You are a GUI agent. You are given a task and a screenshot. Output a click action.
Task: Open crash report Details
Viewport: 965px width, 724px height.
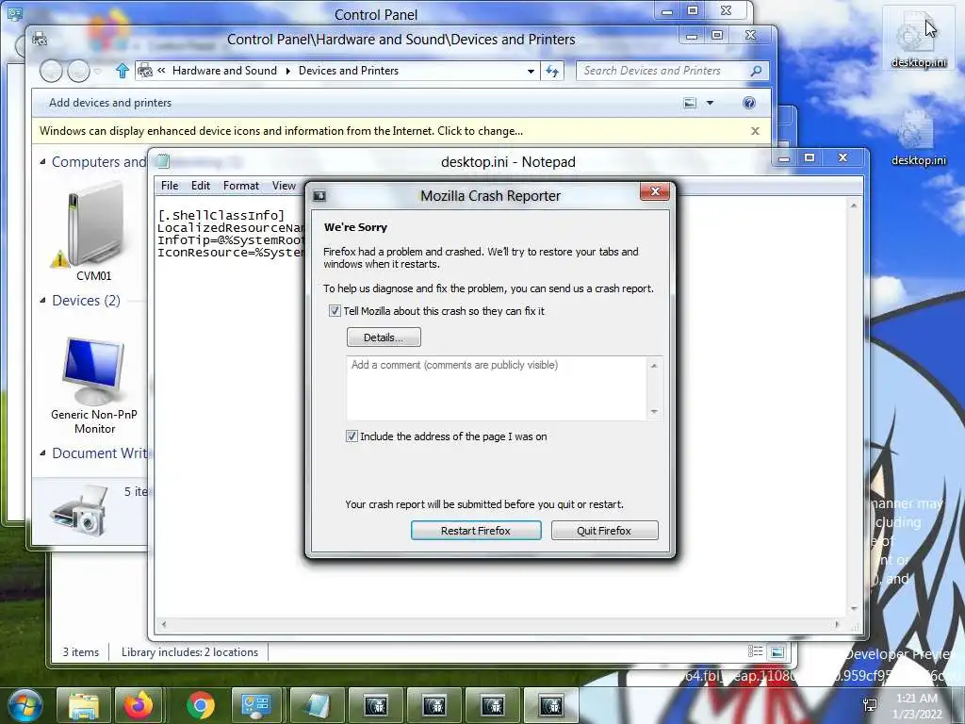(384, 337)
